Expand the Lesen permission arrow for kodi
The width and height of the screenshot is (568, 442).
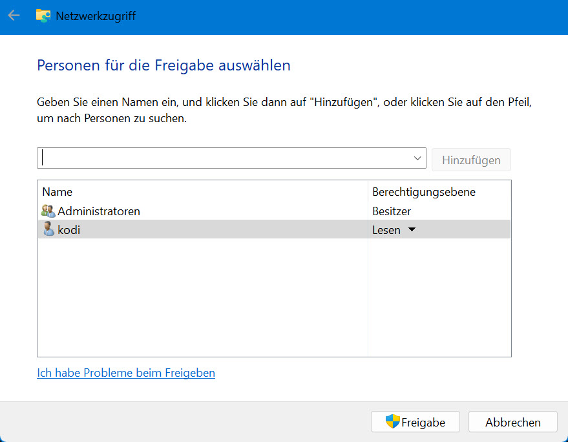412,229
